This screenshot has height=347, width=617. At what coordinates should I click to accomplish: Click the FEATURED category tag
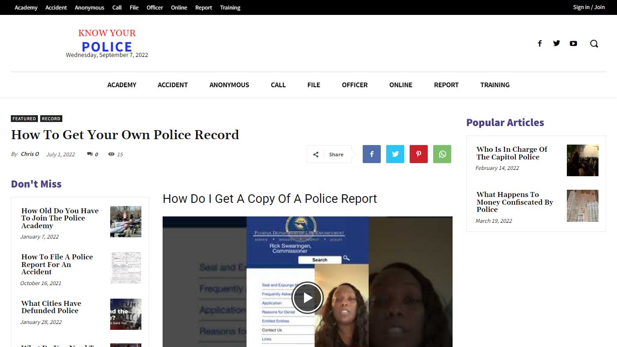(24, 119)
